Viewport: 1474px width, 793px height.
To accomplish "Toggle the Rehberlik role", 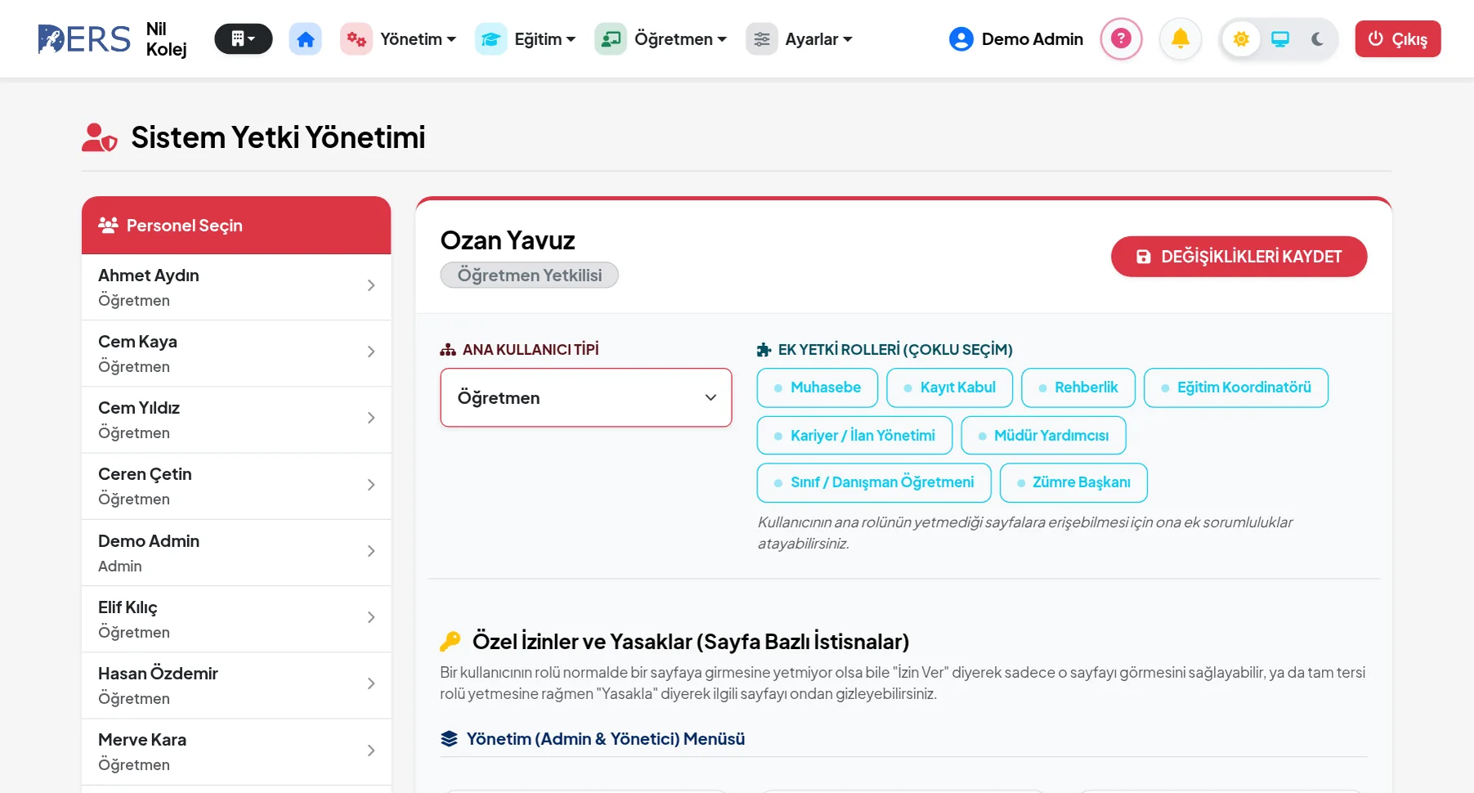I will tap(1078, 388).
